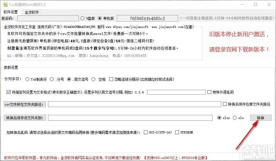
Task: Enable UCS-2(UTF-16) source encoding
Action: pos(146,132)
